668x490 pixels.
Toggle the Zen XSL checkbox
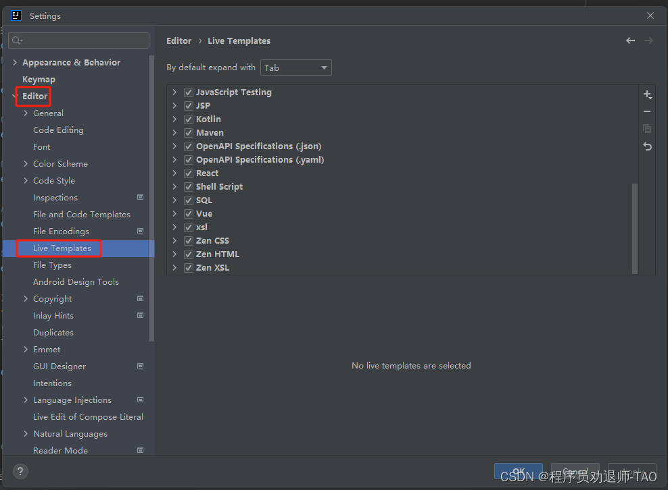[189, 268]
